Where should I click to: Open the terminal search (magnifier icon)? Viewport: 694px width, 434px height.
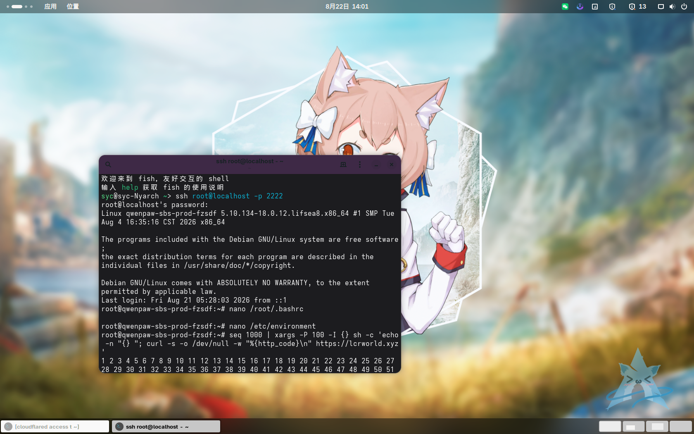pyautogui.click(x=108, y=165)
